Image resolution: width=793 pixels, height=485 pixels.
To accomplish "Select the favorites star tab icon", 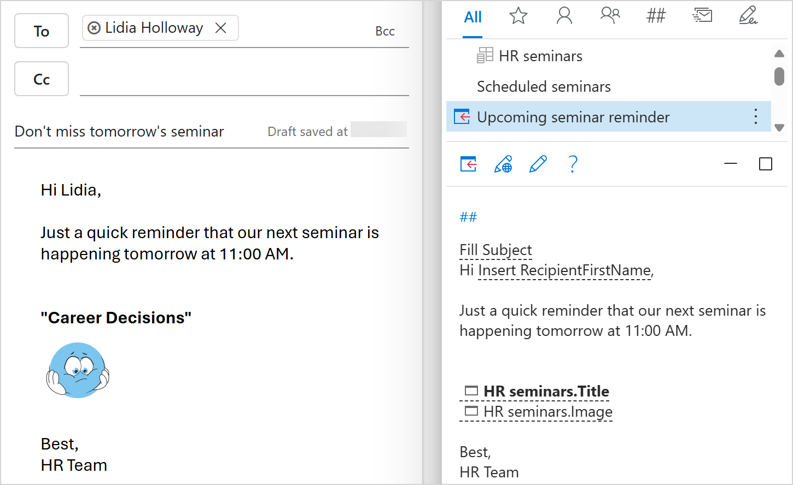I will [x=517, y=16].
